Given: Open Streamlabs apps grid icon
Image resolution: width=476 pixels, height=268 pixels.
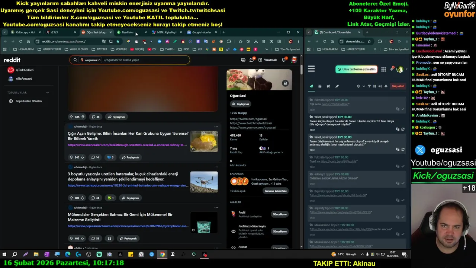Looking at the screenshot, I should [x=383, y=69].
